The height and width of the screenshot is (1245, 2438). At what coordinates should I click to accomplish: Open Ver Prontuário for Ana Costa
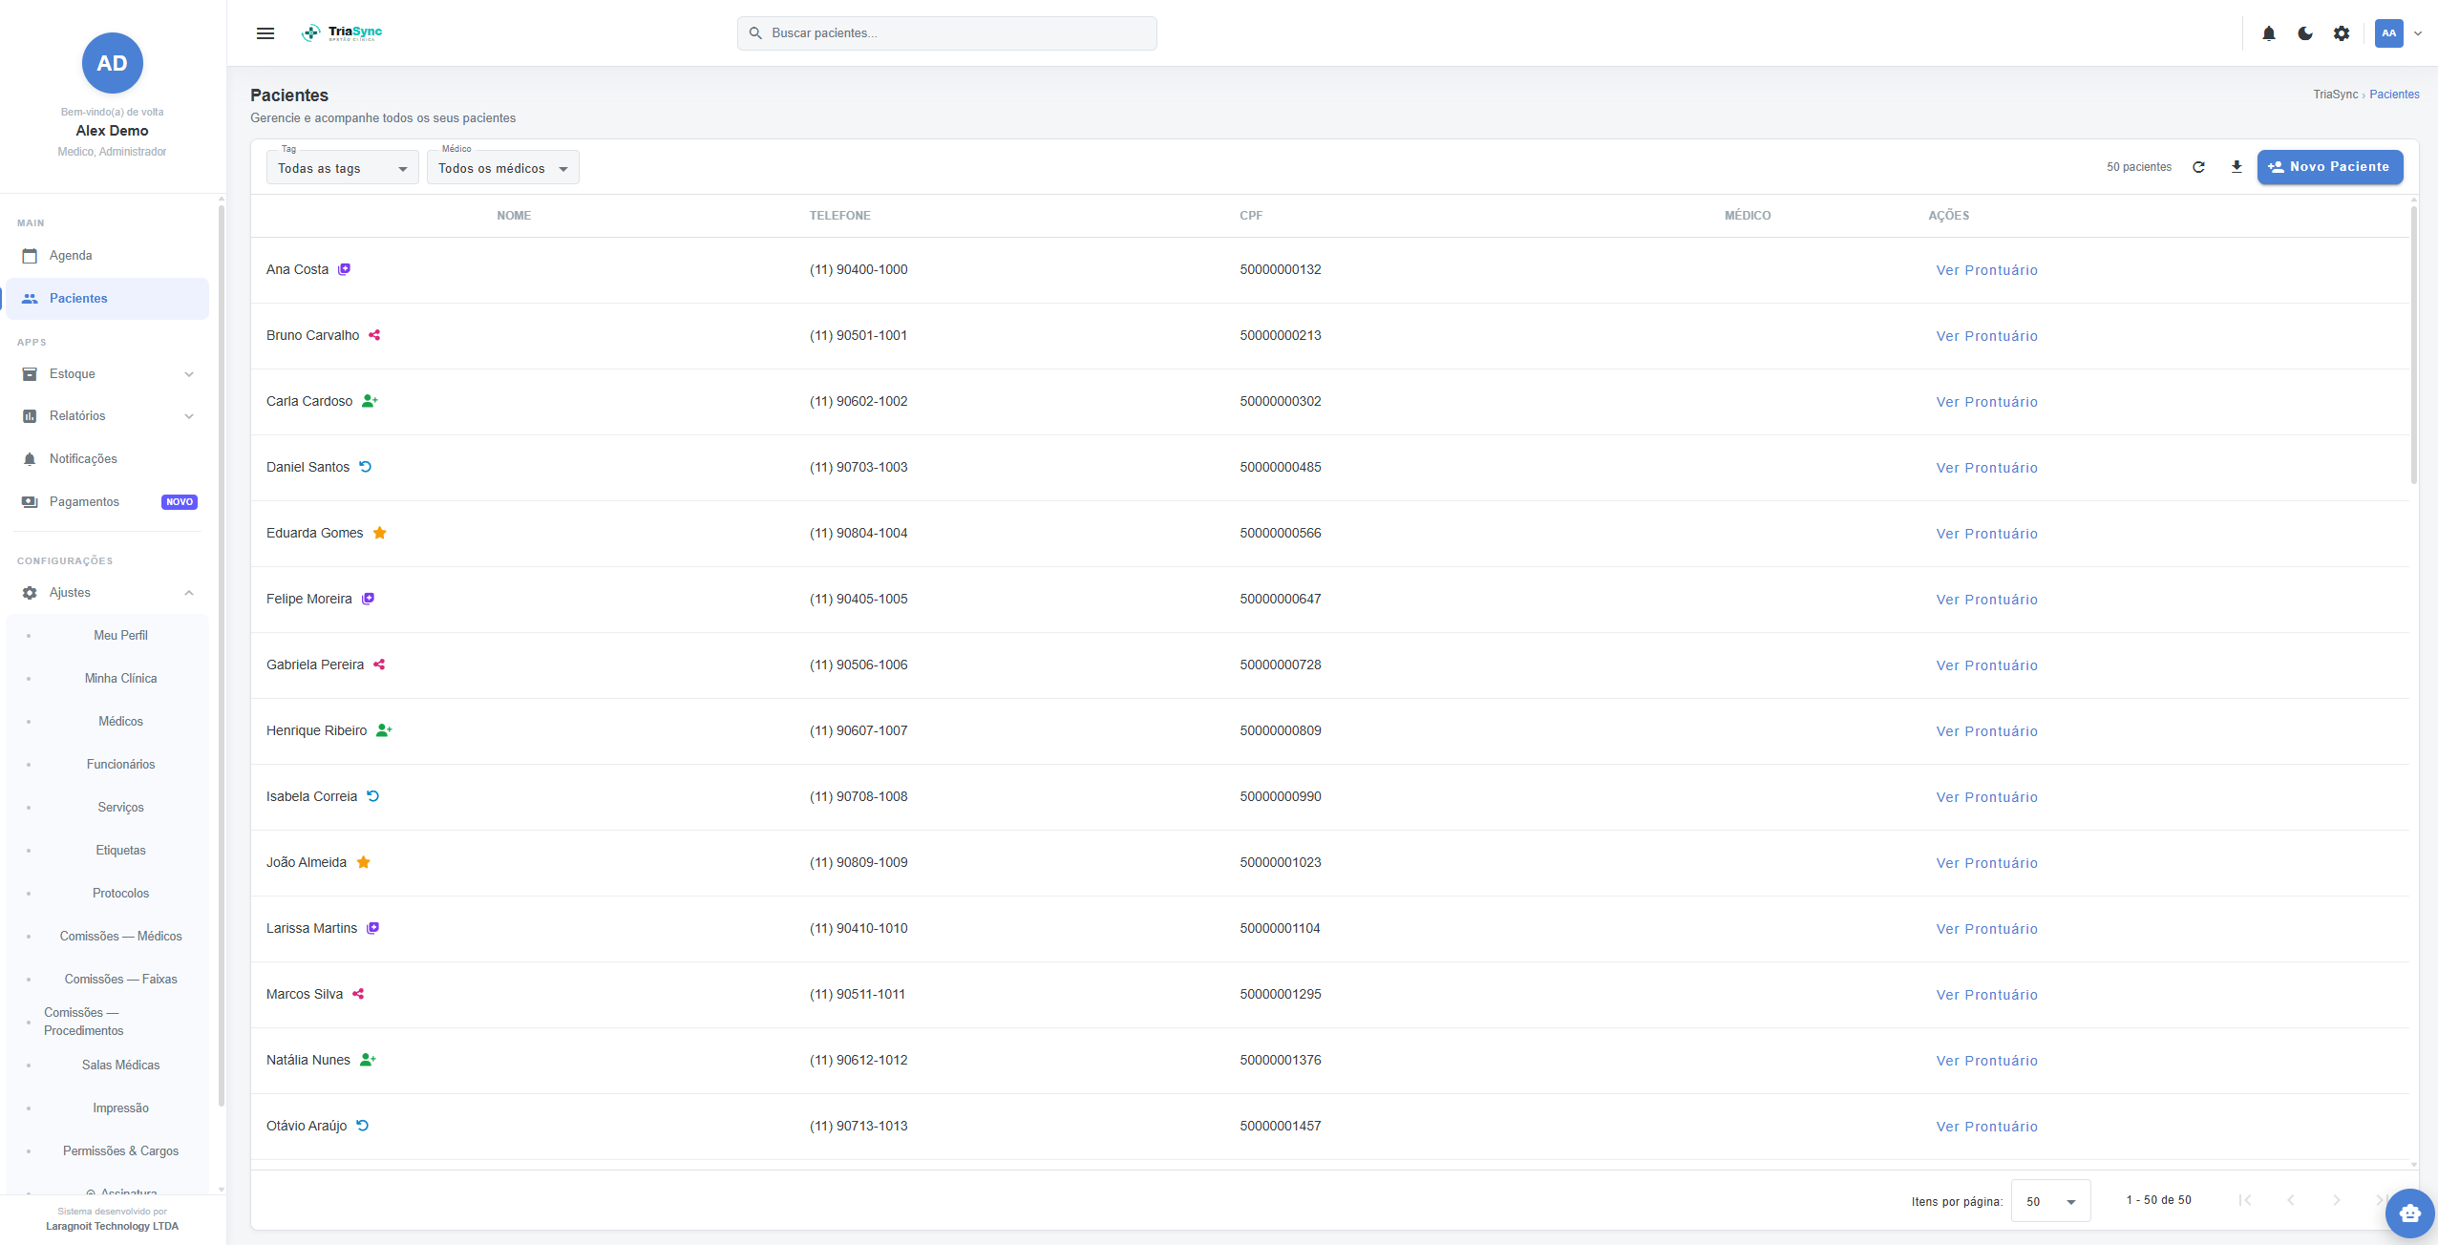(1986, 270)
